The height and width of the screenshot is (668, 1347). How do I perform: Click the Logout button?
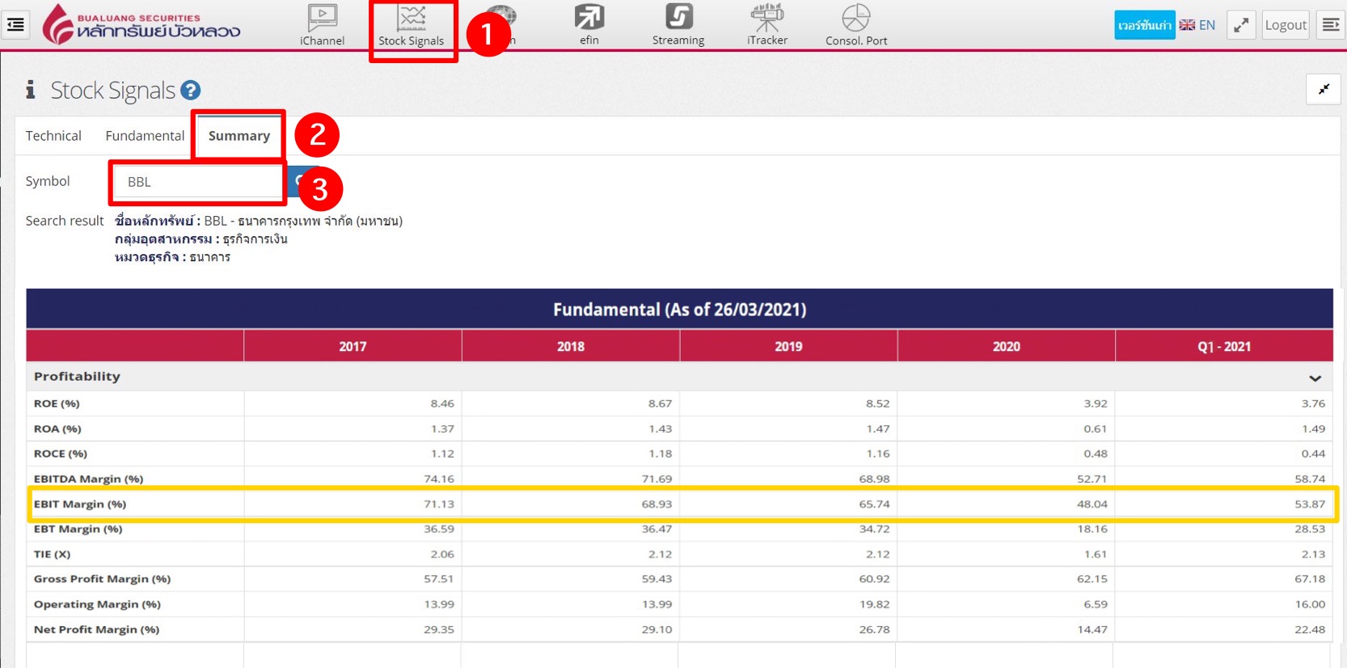tap(1286, 25)
